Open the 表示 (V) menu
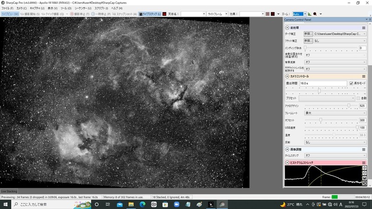 point(53,8)
